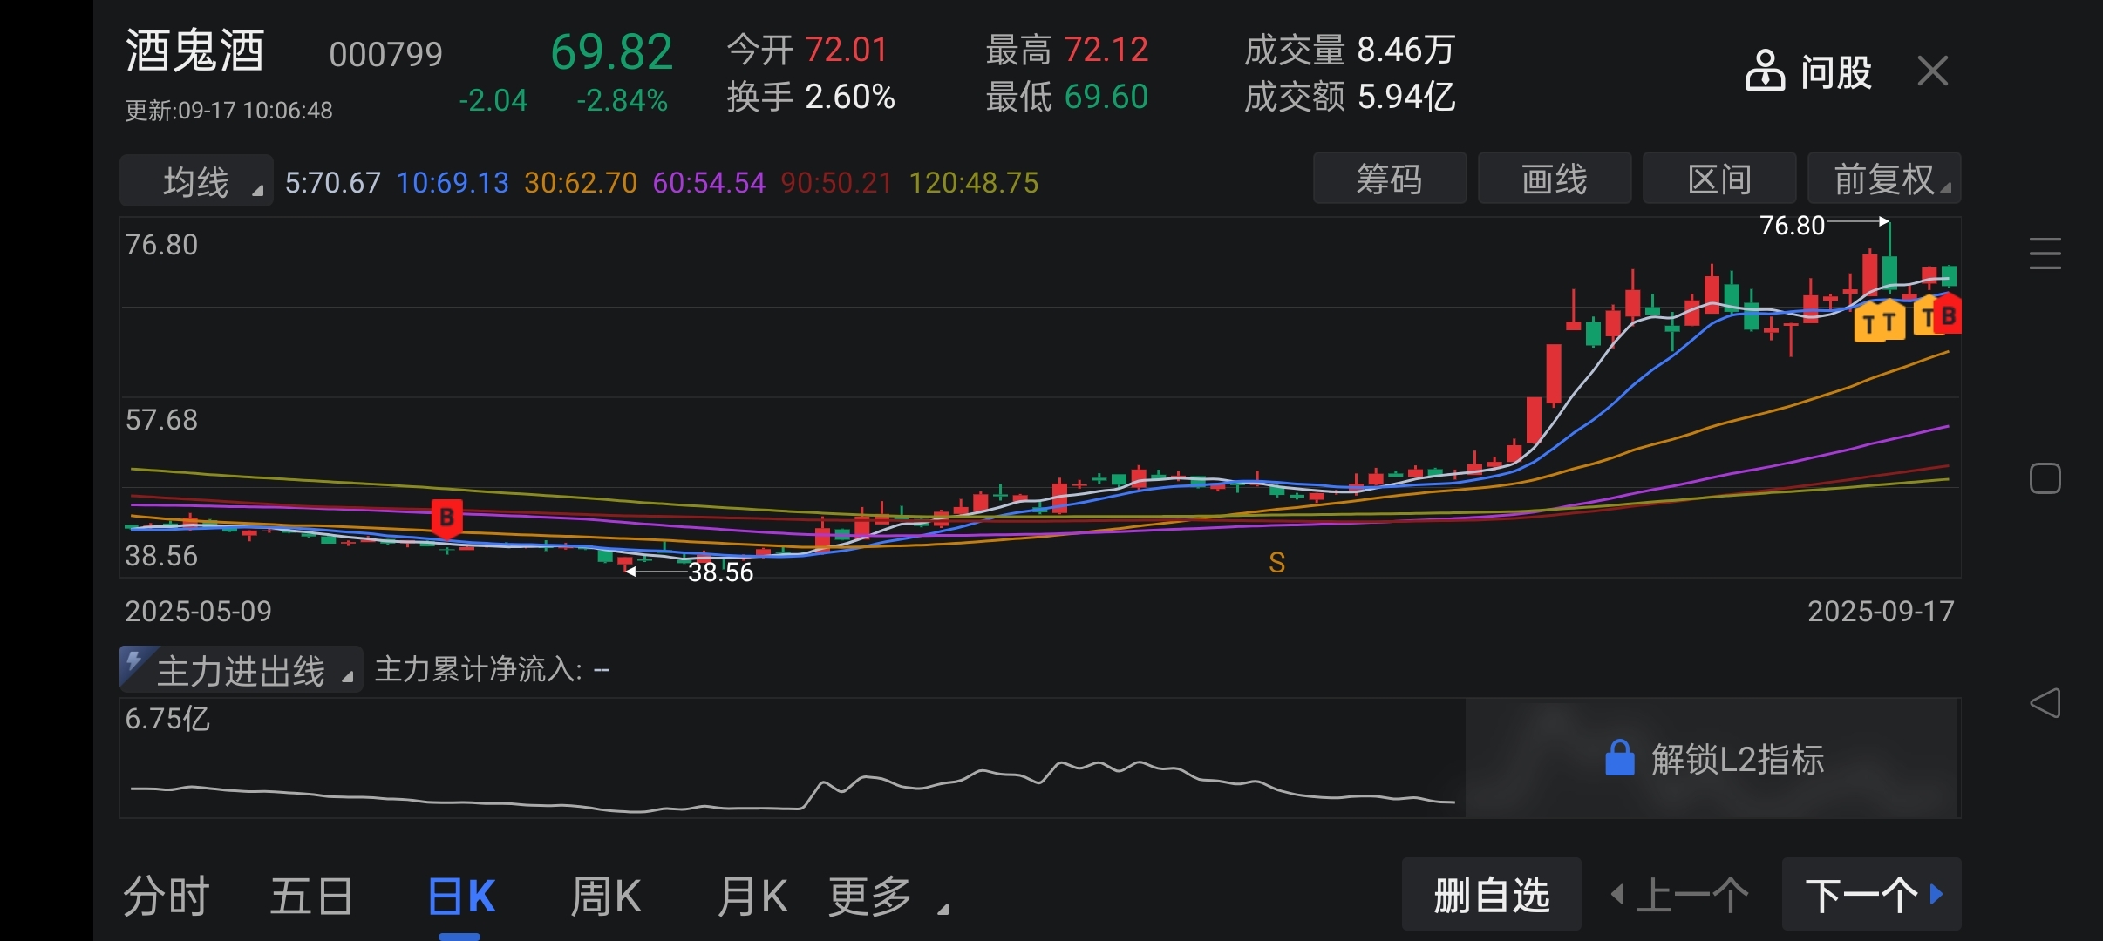2103x941 pixels.
Task: Tap the Android recent-apps menu lines icon
Action: [x=2045, y=254]
